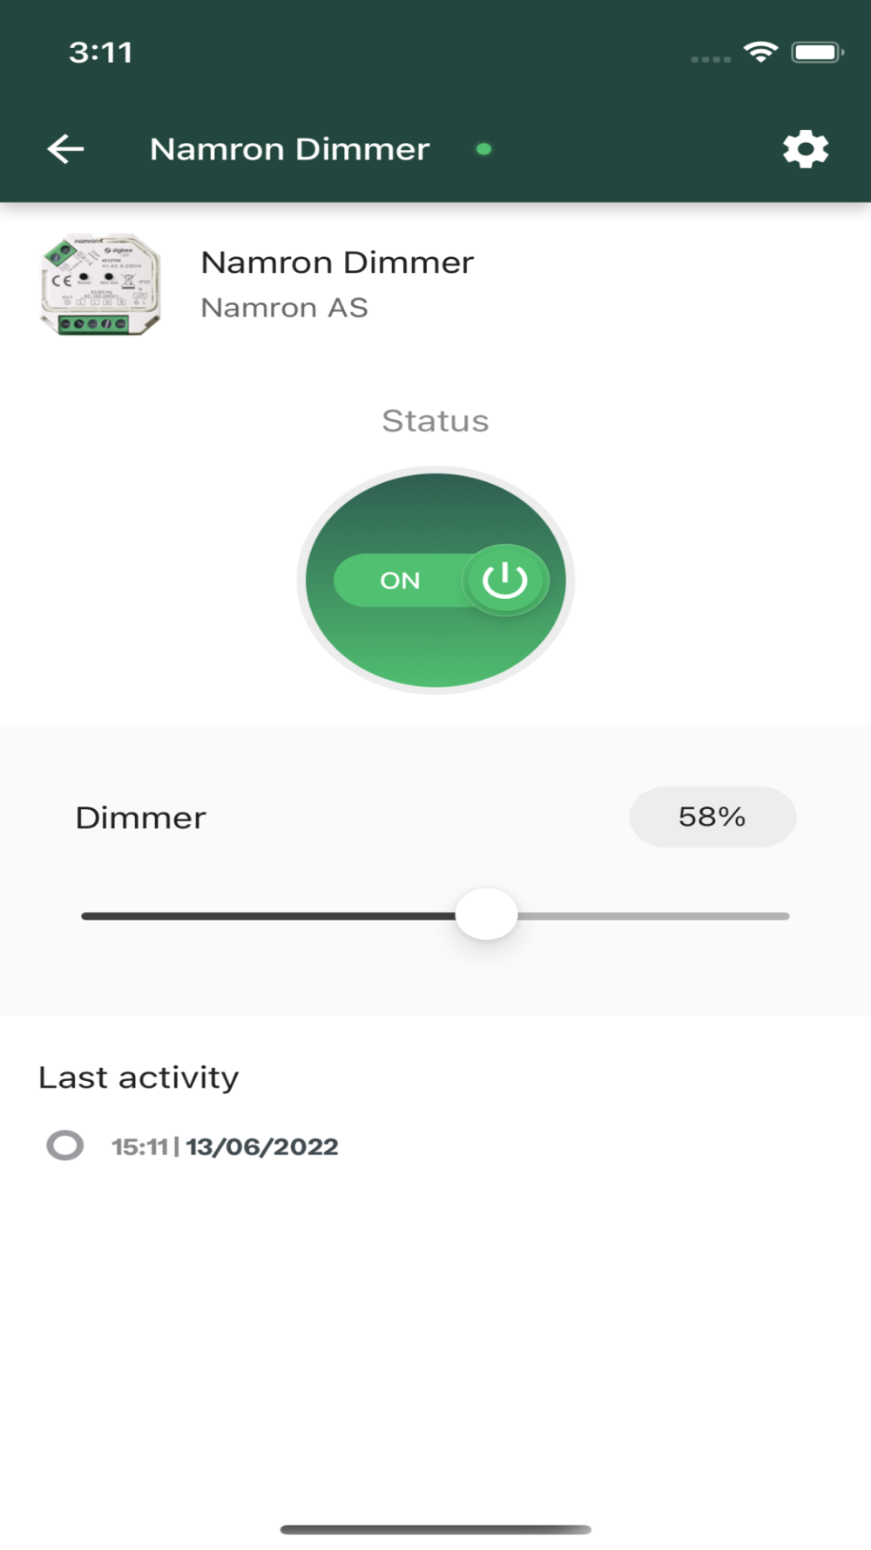Click the Wi-Fi status icon
Screen dimensions: 871x1550
760,52
